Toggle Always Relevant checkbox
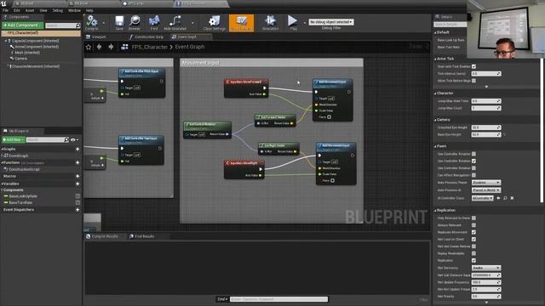This screenshot has height=306, width=545. tap(473, 225)
